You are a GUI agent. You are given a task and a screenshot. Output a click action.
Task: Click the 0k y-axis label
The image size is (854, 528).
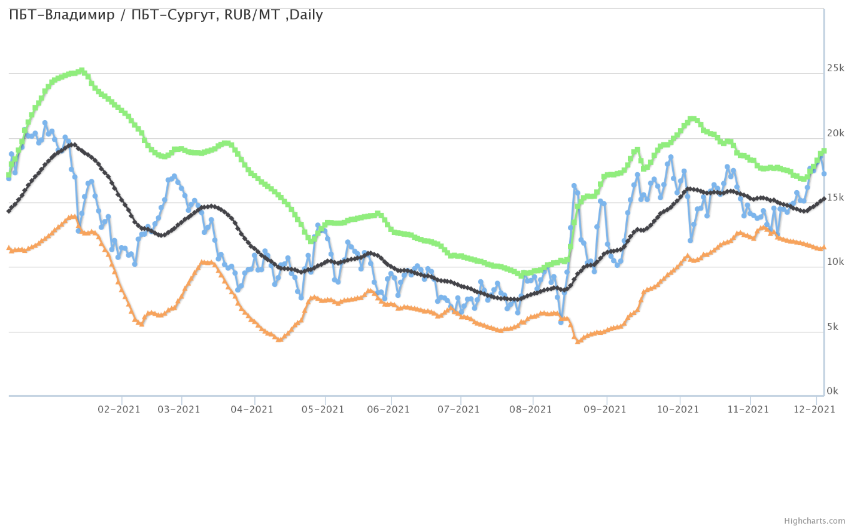tap(832, 391)
